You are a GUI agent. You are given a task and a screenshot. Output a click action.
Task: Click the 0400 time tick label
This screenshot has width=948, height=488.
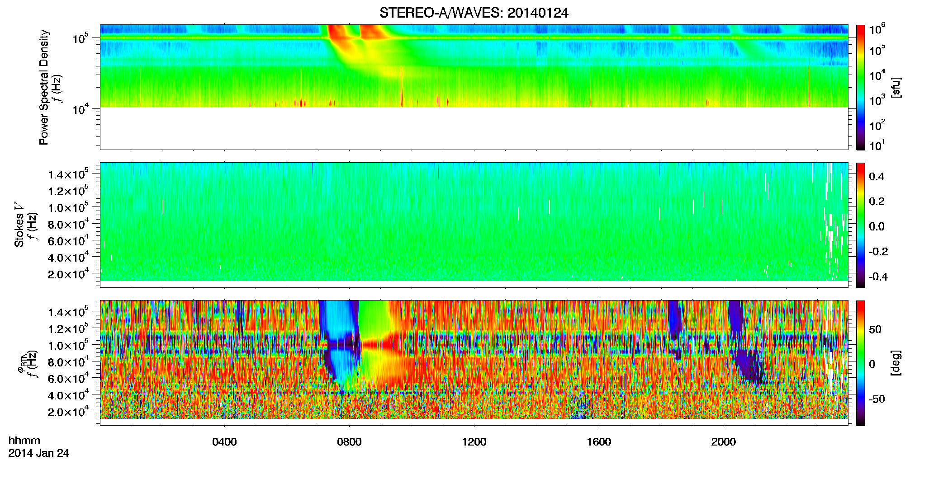click(x=224, y=442)
